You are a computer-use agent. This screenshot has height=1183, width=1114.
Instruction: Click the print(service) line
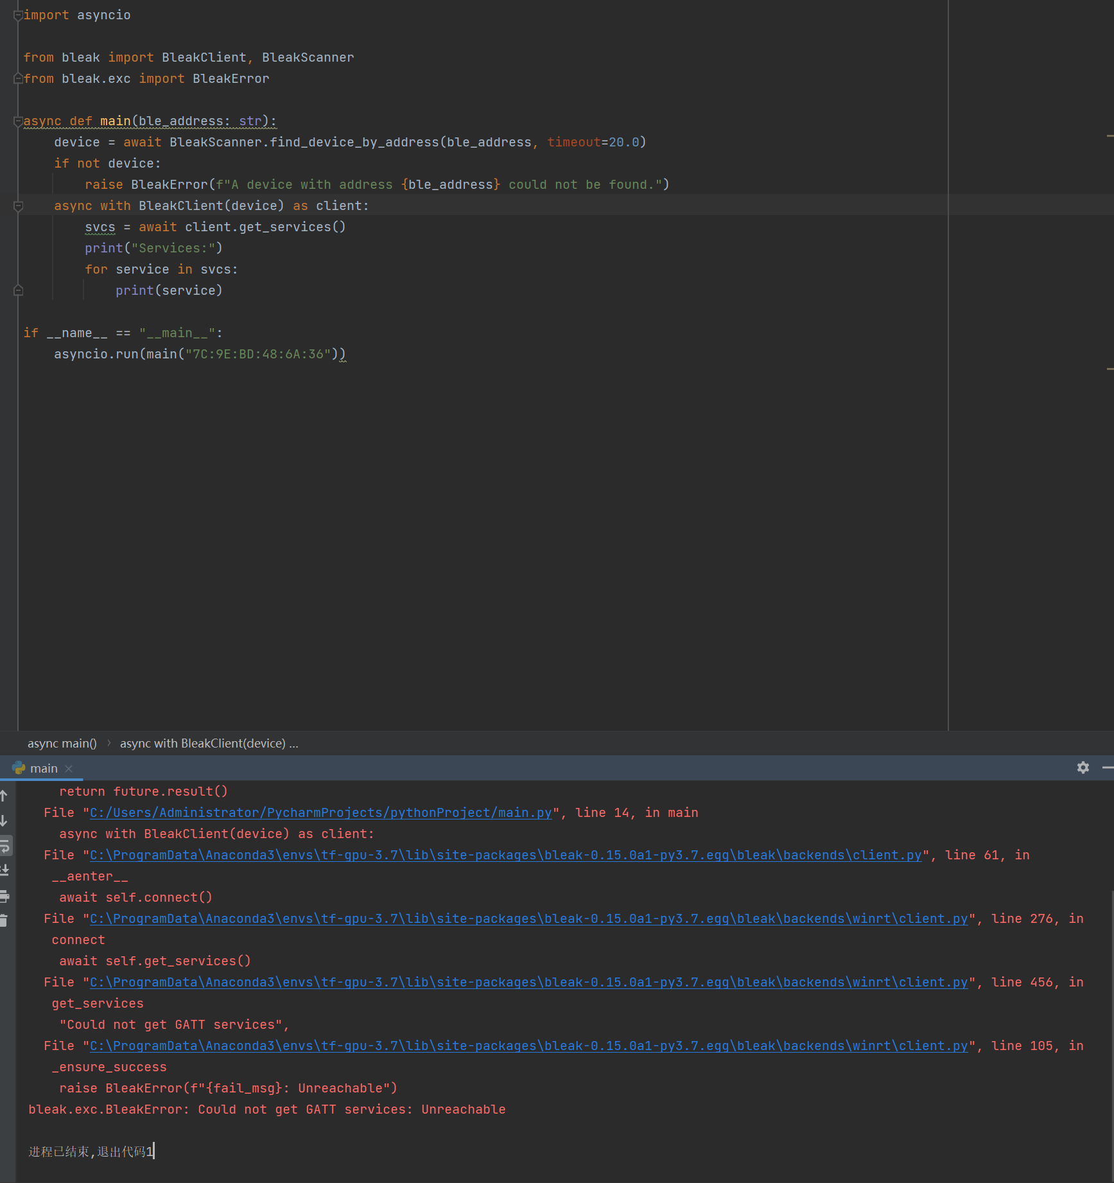pyautogui.click(x=169, y=290)
